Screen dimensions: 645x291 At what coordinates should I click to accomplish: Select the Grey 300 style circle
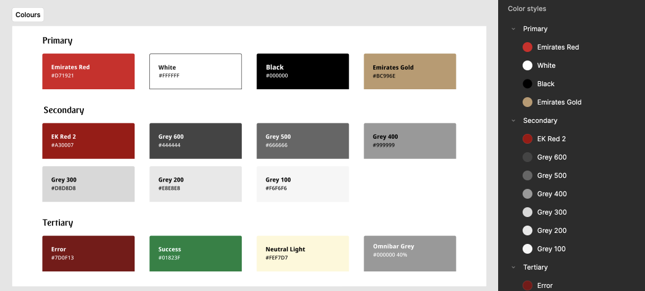[x=528, y=212]
